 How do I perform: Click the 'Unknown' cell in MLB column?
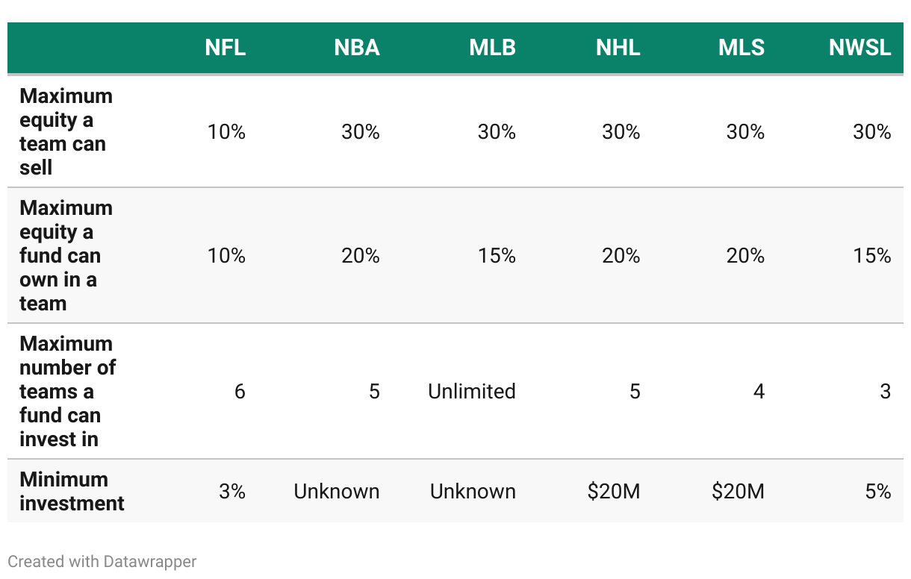(473, 491)
